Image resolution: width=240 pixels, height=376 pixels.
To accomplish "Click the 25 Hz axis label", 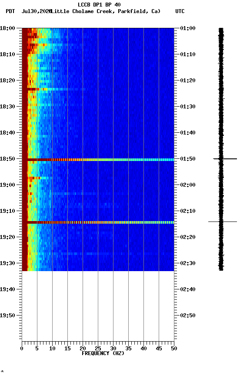I will pos(98,349).
